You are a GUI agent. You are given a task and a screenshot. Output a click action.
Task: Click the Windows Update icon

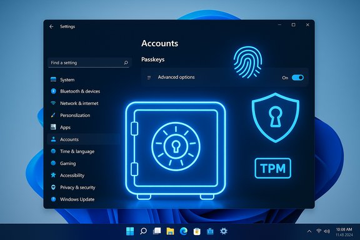tap(53, 199)
